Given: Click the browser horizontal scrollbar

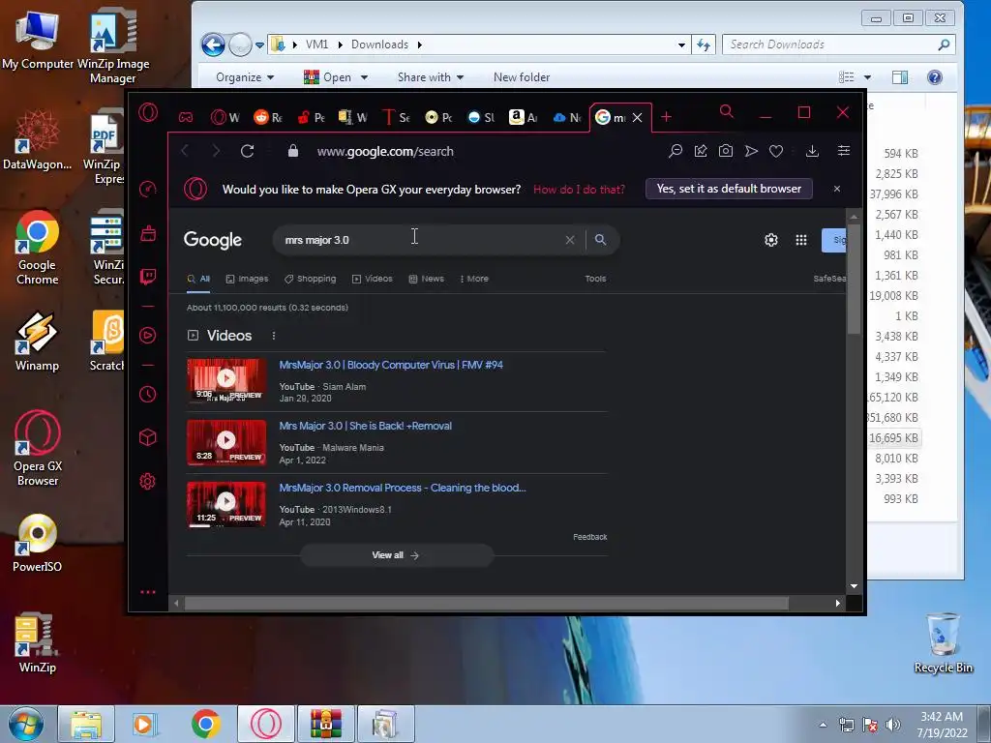Looking at the screenshot, I should coord(486,604).
